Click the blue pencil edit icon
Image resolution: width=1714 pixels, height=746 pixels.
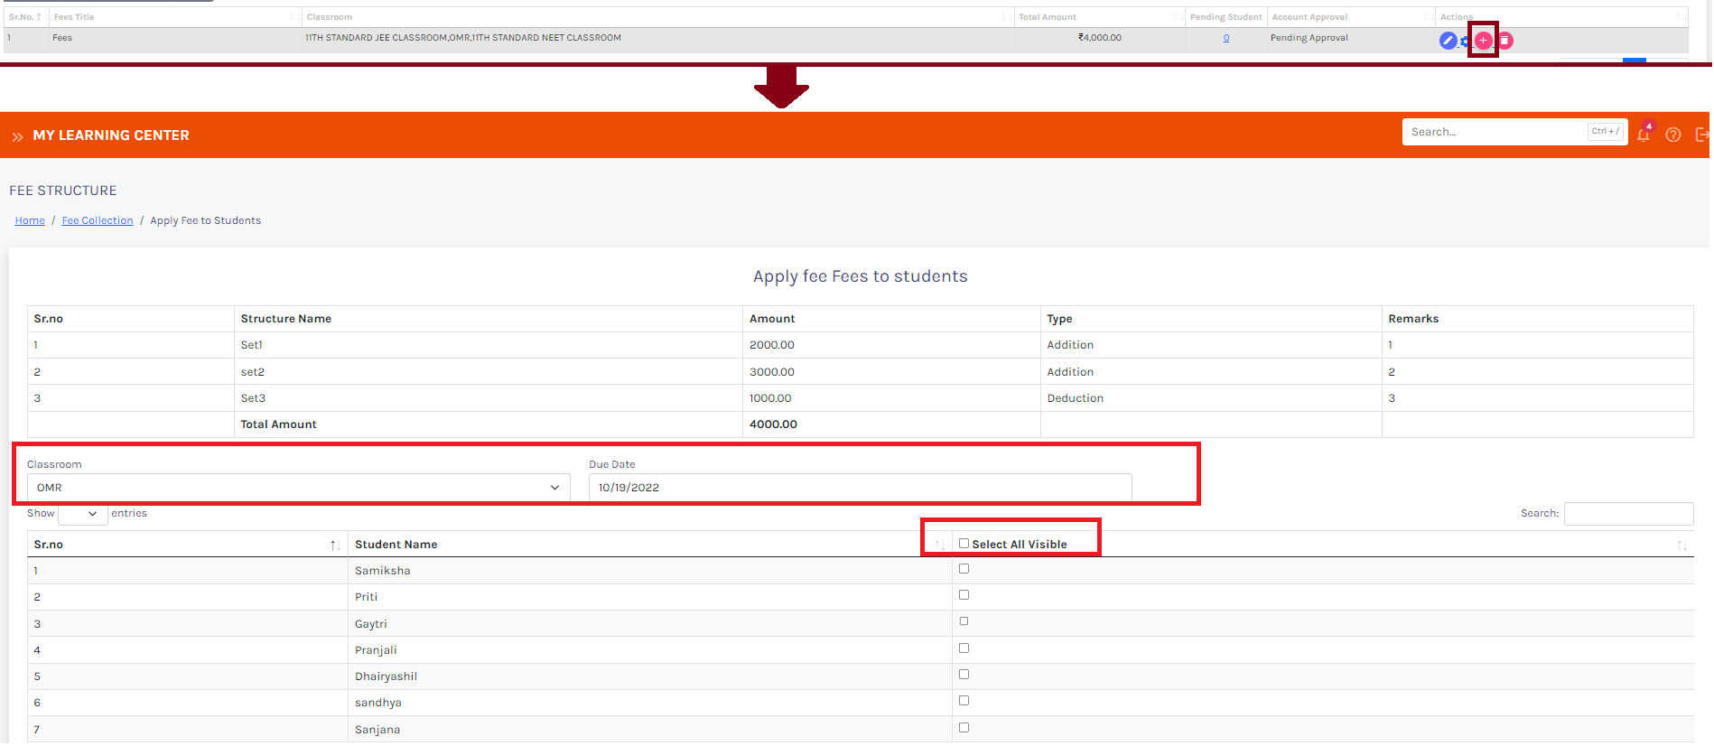coord(1448,41)
